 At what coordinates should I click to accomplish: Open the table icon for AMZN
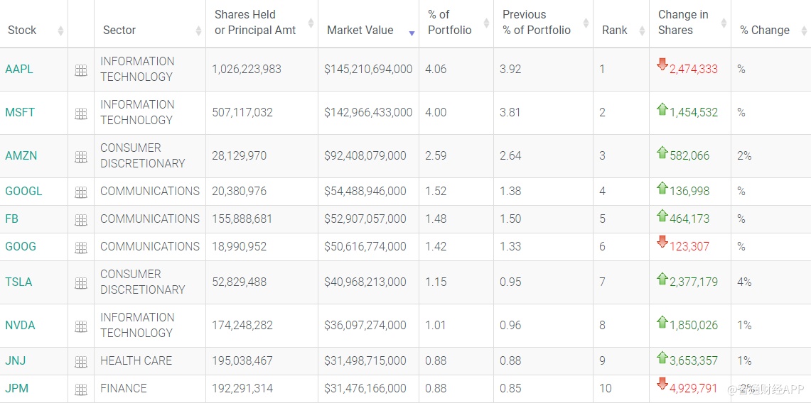(81, 157)
